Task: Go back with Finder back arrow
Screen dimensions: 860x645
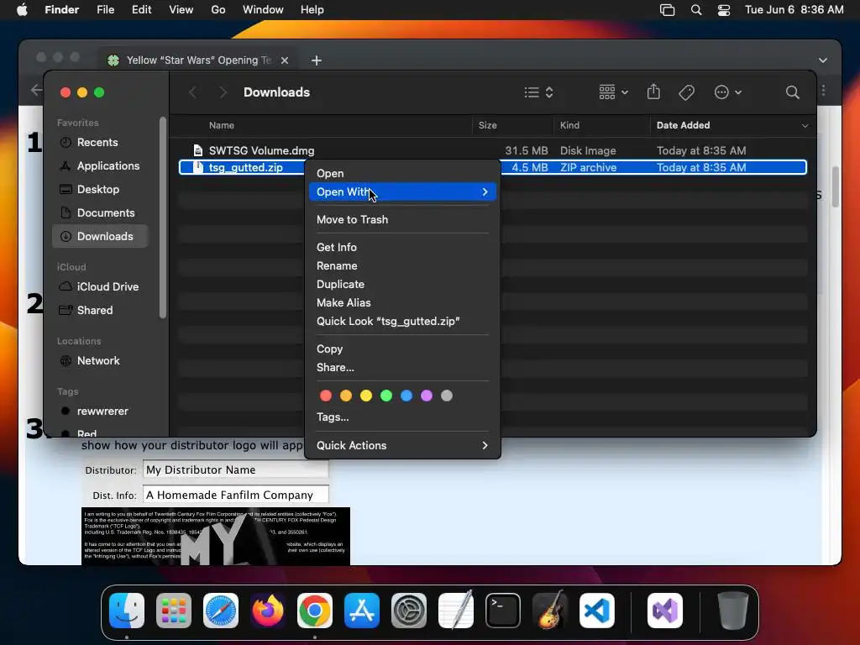Action: pos(192,92)
